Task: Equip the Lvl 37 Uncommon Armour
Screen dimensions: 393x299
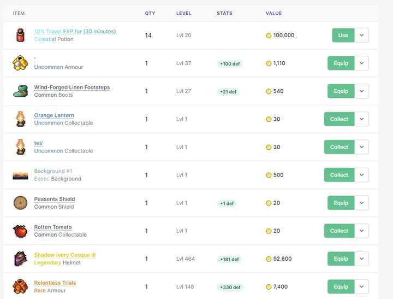Action: (x=341, y=63)
